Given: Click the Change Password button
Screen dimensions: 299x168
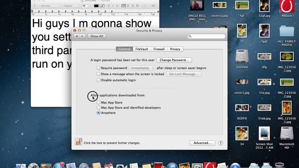Looking at the screenshot, I should [x=174, y=60].
